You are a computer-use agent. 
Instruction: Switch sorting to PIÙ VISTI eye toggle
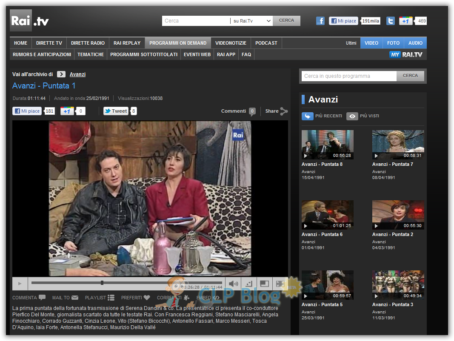[352, 116]
